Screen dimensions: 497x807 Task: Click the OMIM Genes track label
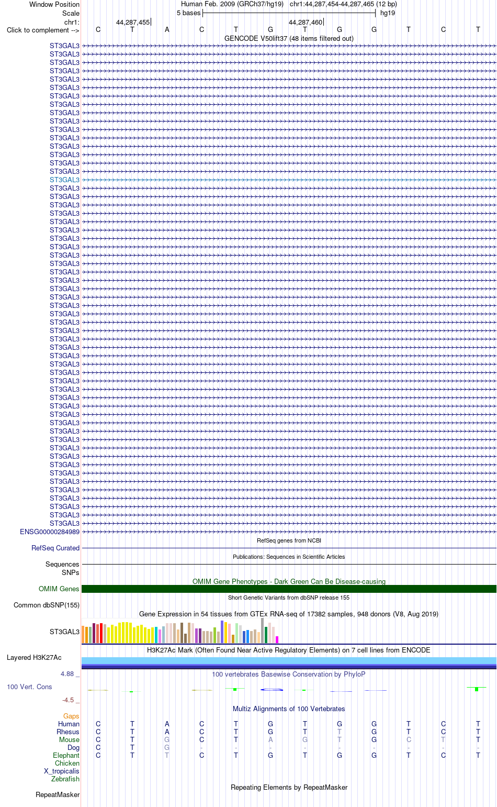coord(59,589)
